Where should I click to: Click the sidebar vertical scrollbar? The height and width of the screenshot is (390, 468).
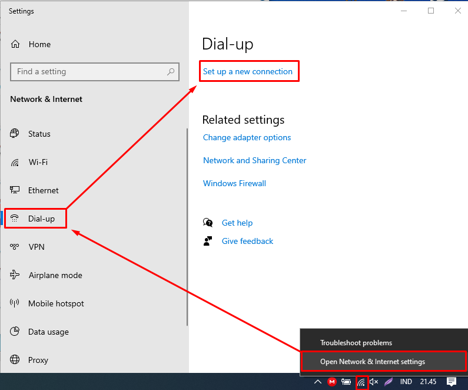(x=187, y=227)
